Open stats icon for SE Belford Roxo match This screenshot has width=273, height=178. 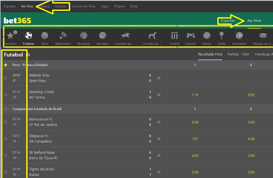point(159,155)
